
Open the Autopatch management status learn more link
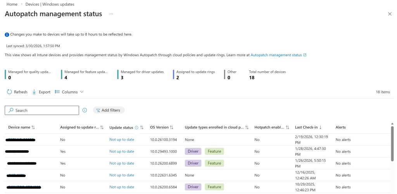276,55
